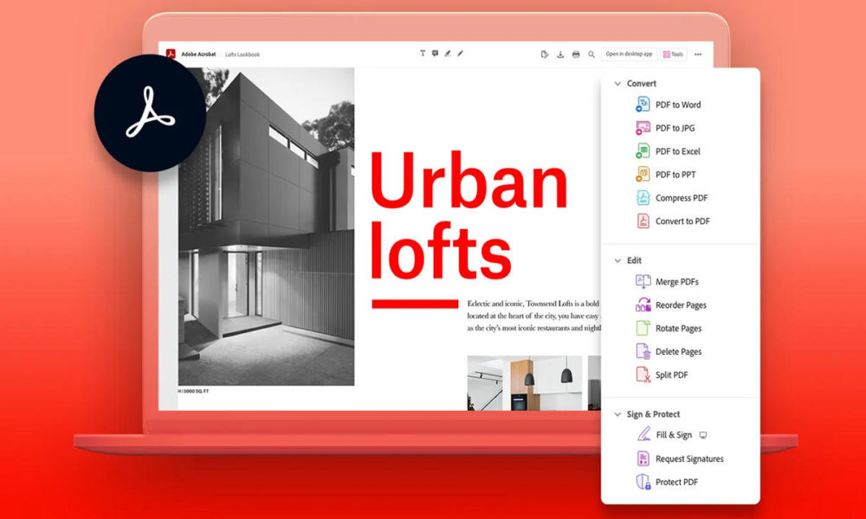Start the Fill & Sign tool
866x519 pixels.
click(674, 434)
